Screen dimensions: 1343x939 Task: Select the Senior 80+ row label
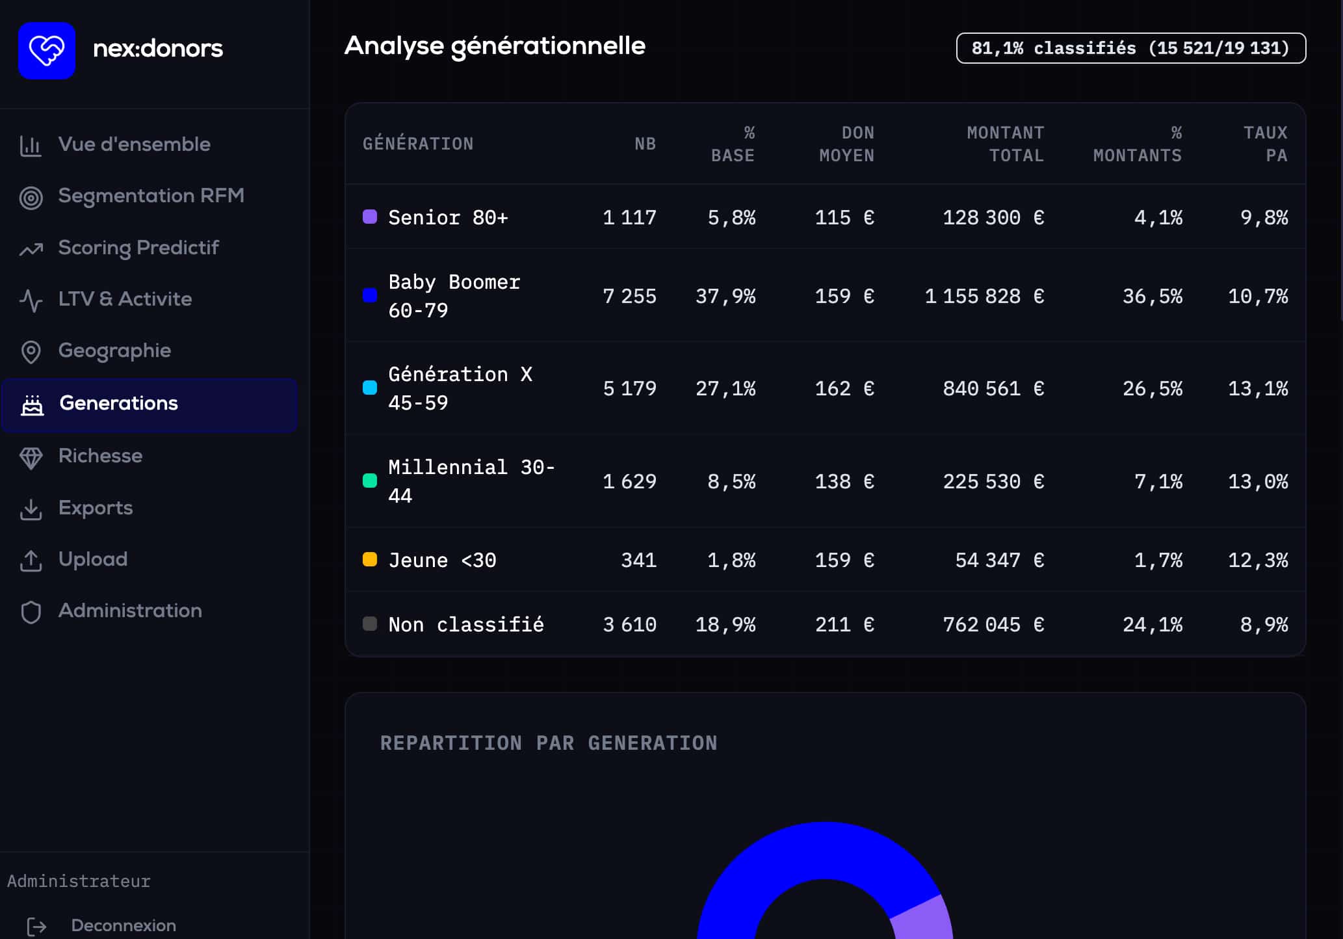pos(448,217)
